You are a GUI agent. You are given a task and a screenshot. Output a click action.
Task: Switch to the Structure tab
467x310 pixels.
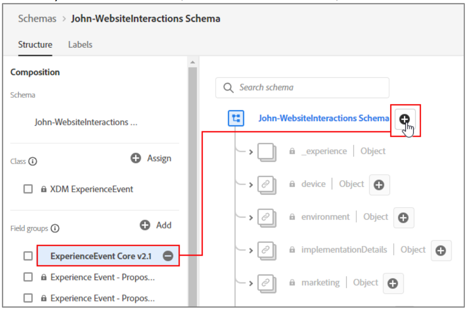click(x=35, y=45)
